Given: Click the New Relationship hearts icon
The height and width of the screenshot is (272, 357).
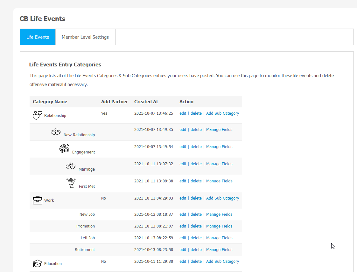Looking at the screenshot, I should pyautogui.click(x=56, y=132).
